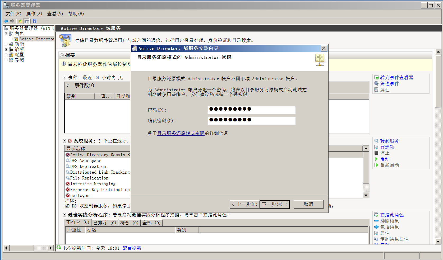Click the black 停止 stop square icon
The image size is (443, 260).
376,153
